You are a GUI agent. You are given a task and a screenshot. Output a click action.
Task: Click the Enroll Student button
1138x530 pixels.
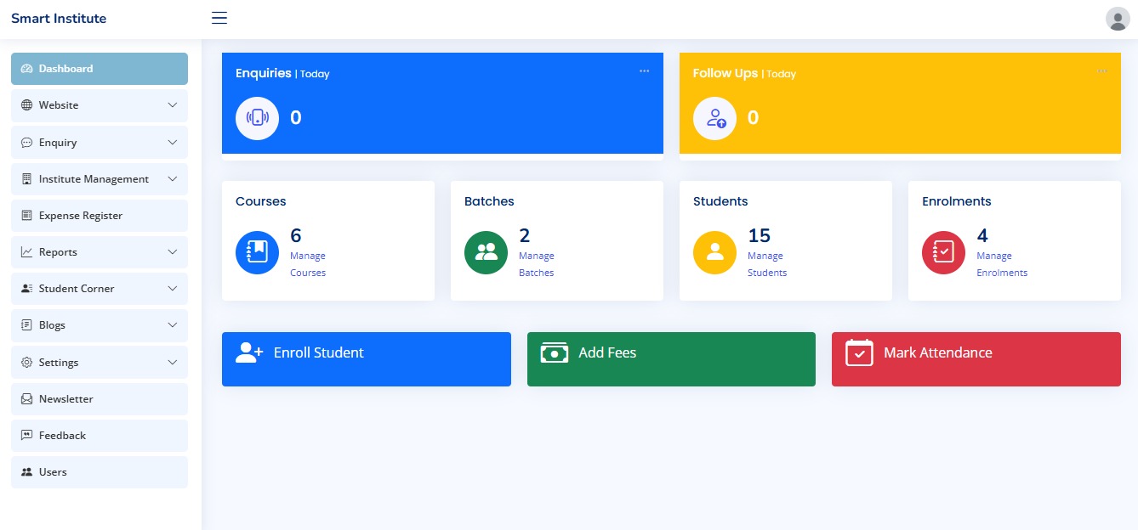coord(366,359)
